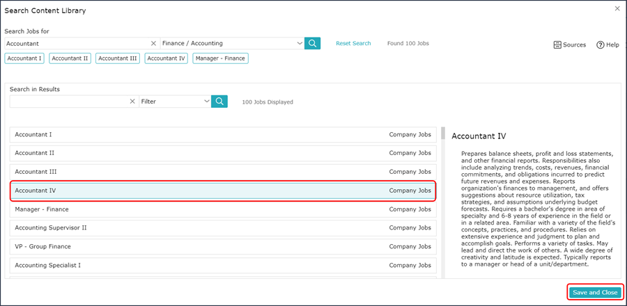Select the Manager - Finance tag chip
The image size is (627, 306).
(220, 58)
